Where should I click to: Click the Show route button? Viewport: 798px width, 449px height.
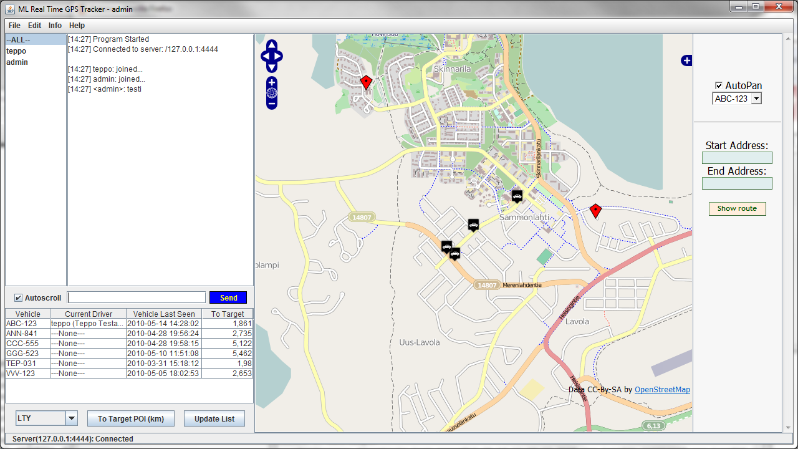737,208
